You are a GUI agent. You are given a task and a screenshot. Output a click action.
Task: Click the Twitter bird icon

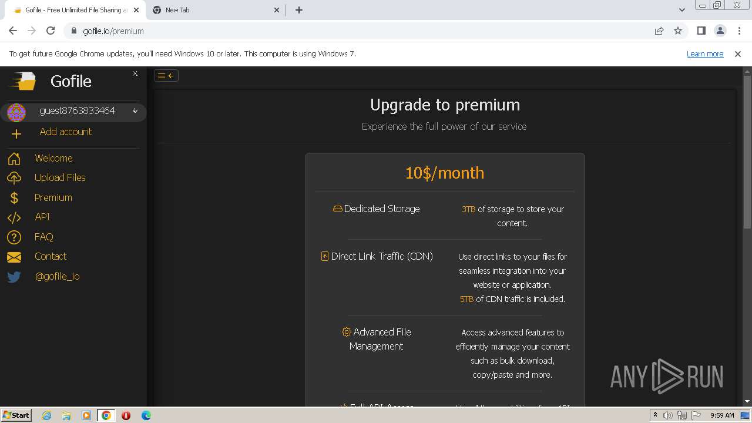tap(14, 277)
